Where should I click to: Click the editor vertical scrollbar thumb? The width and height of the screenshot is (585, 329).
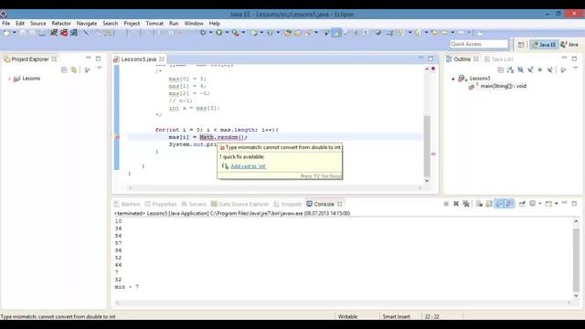(x=427, y=146)
